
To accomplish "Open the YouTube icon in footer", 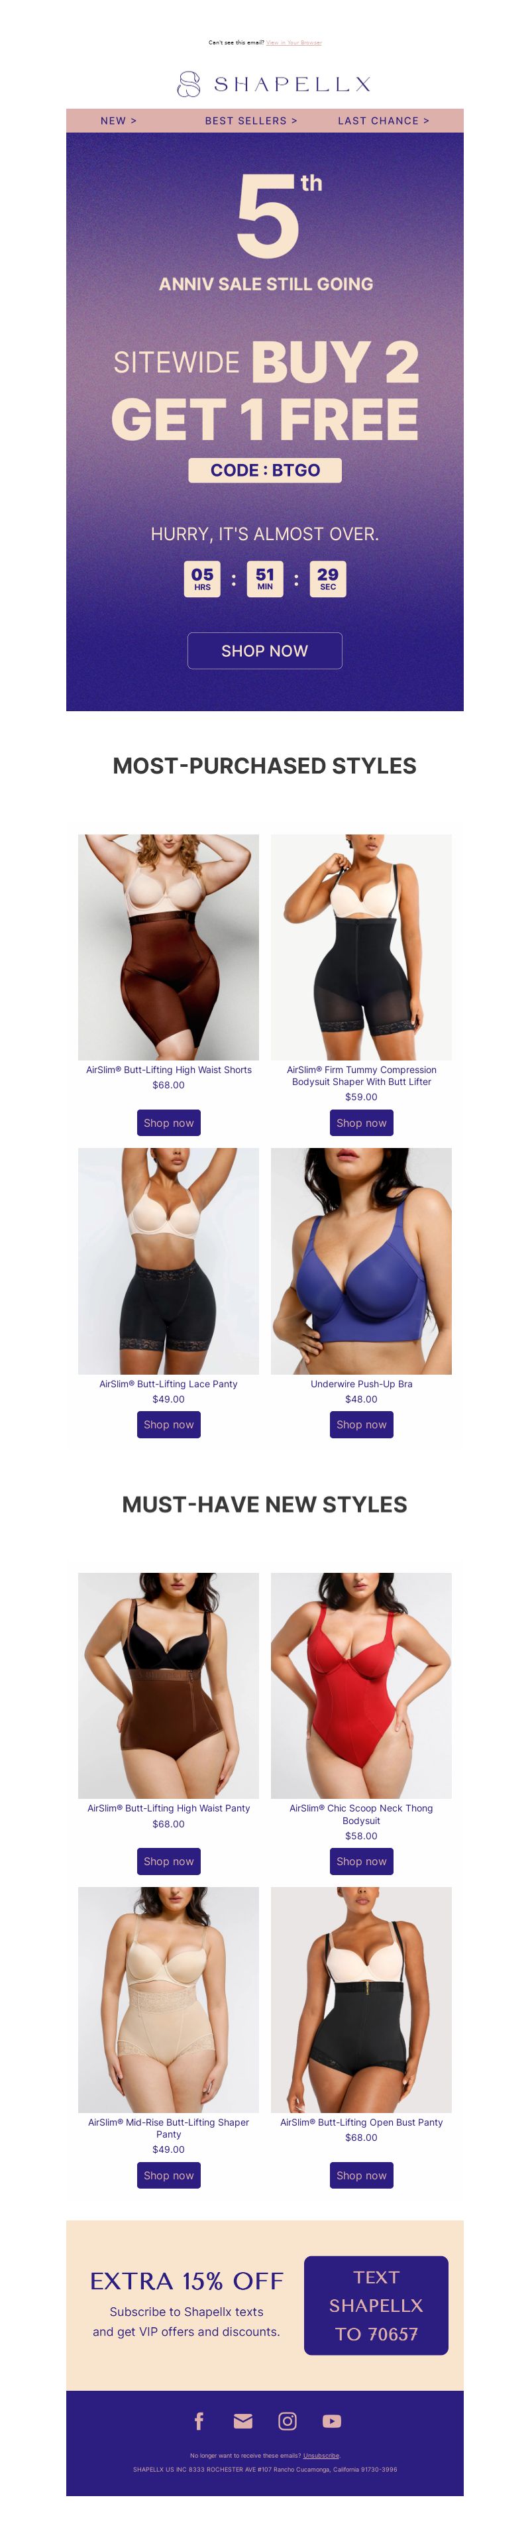I will click(333, 2420).
